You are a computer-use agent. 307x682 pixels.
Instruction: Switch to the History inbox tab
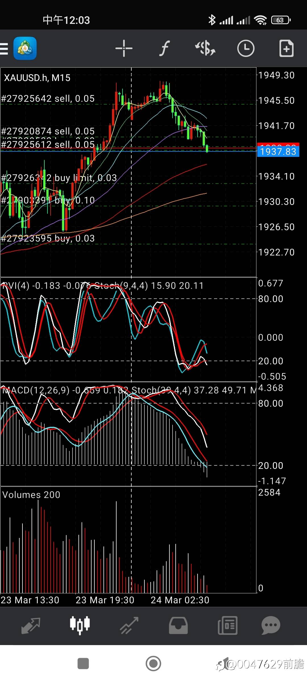[x=178, y=626]
